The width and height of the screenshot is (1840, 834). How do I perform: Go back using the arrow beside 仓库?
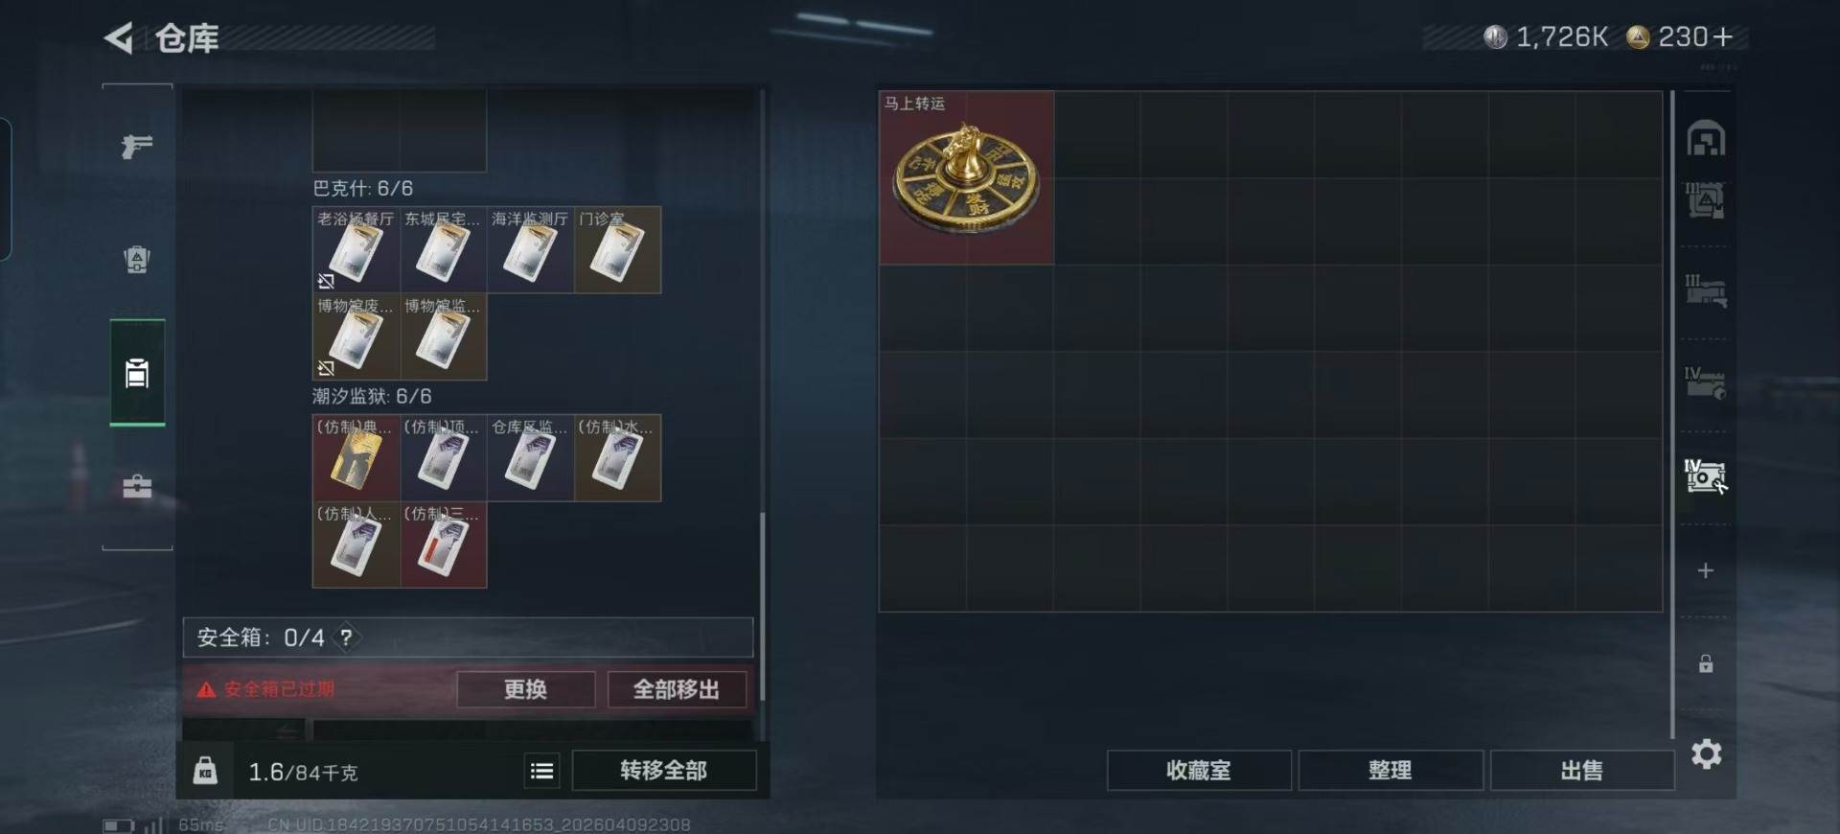(x=120, y=38)
